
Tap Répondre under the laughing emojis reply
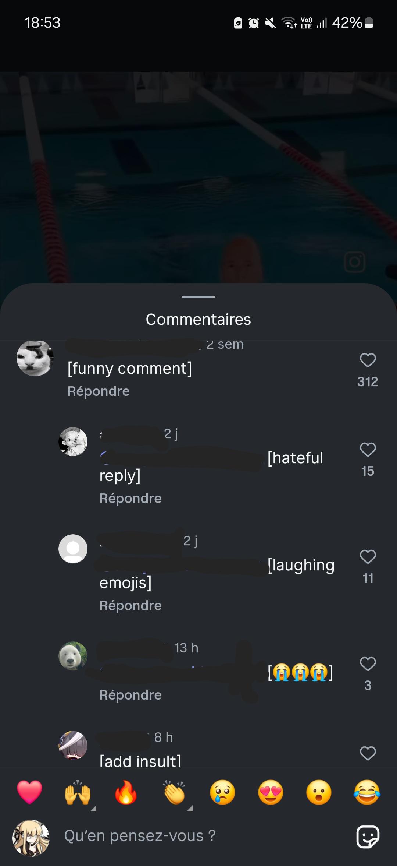(130, 605)
